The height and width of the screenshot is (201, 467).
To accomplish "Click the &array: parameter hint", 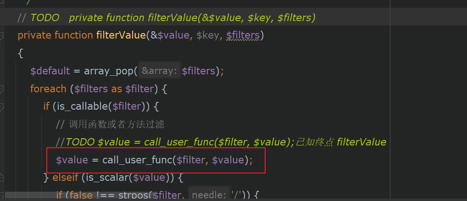I will pos(160,71).
